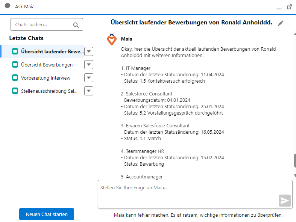Open dropdown for Übersicht Bewerbungen chat
The width and height of the screenshot is (296, 222).
[x=89, y=65]
